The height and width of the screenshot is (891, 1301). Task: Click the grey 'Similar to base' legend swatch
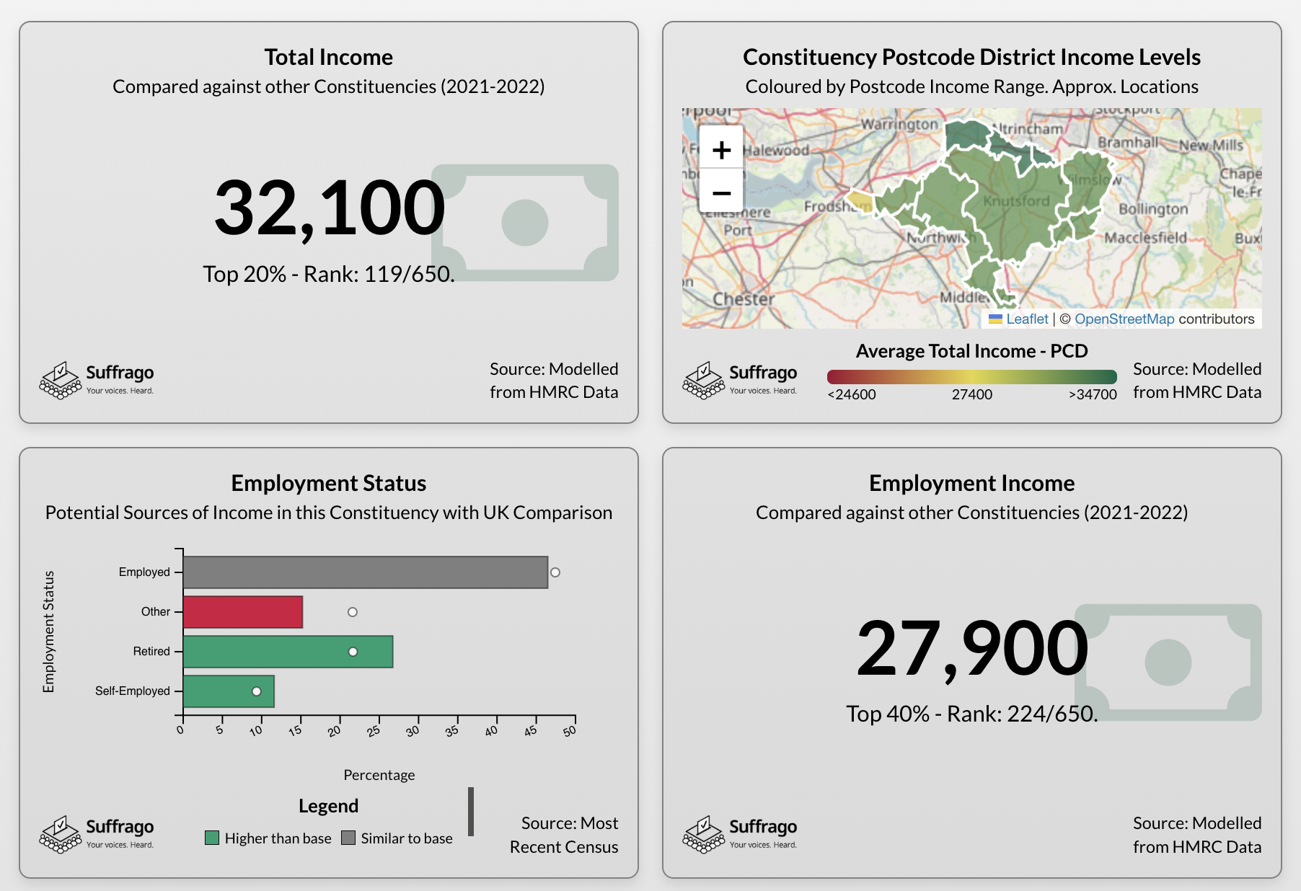click(348, 838)
